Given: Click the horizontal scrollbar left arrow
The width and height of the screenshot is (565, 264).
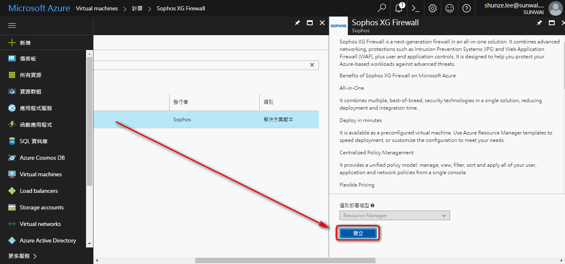Looking at the screenshot, I should (x=97, y=261).
